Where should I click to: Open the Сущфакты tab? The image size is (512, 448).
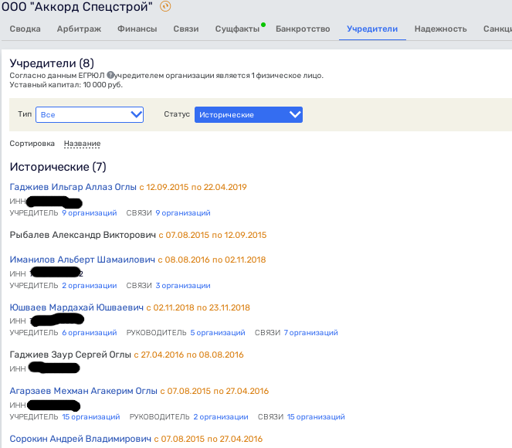click(237, 29)
